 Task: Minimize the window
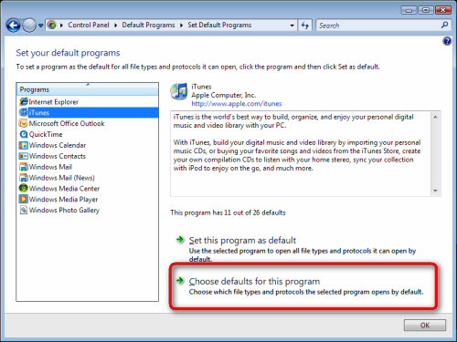coord(409,10)
